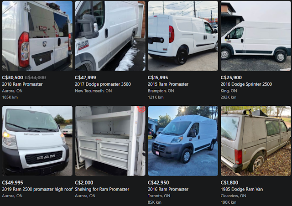Open the 2016 Dodge Sprinter 2500 photo
This screenshot has width=292, height=206.
256,36
